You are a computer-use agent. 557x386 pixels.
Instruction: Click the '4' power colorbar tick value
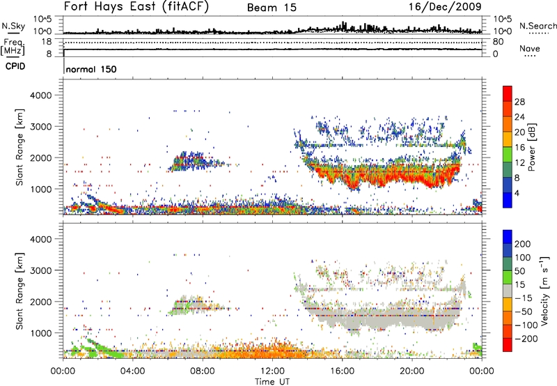[517, 193]
